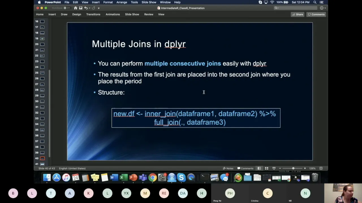Select the Slide Show ribbon tab
362x203 pixels.
[132, 14]
